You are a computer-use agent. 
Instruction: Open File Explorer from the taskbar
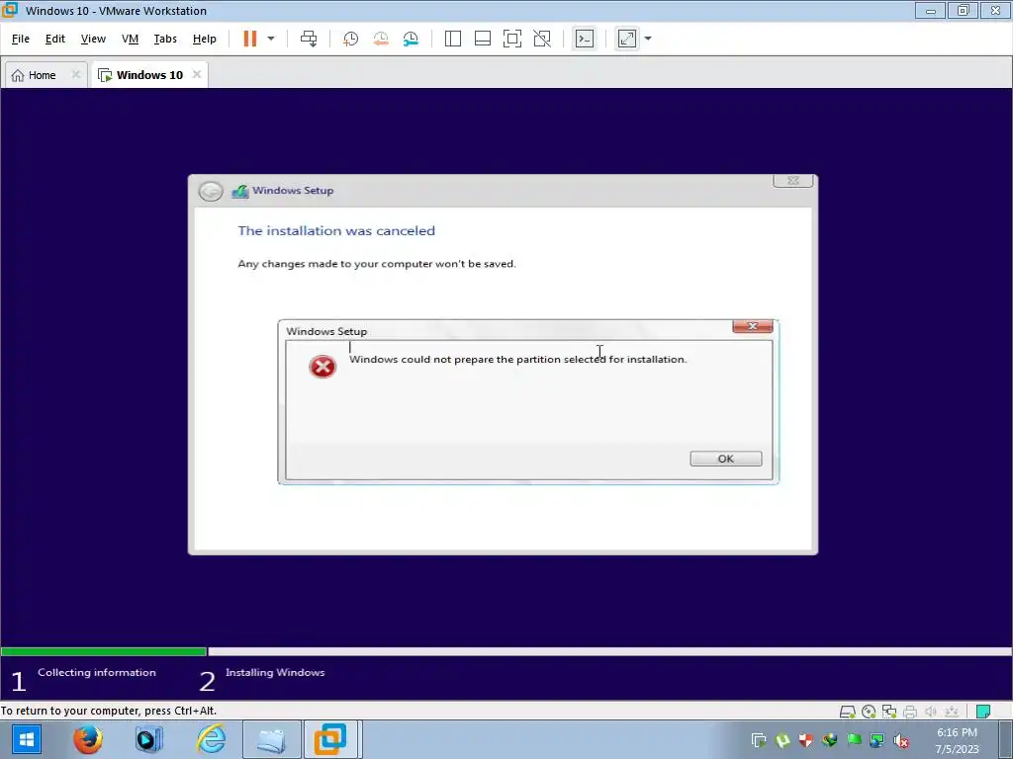click(271, 739)
